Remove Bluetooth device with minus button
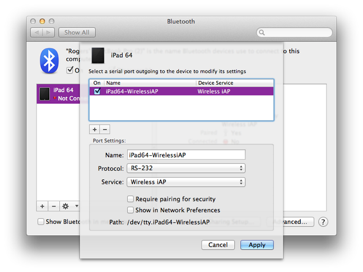This screenshot has width=363, height=272. click(54, 206)
